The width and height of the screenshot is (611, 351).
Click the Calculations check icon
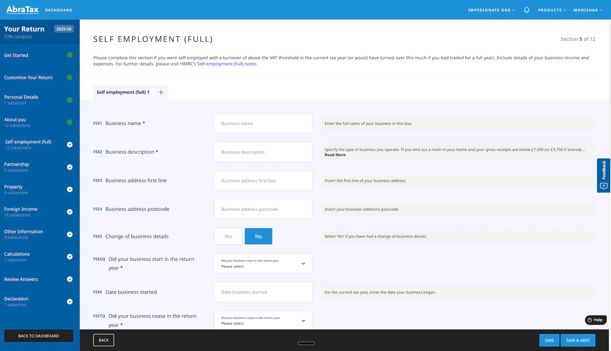[x=70, y=257]
